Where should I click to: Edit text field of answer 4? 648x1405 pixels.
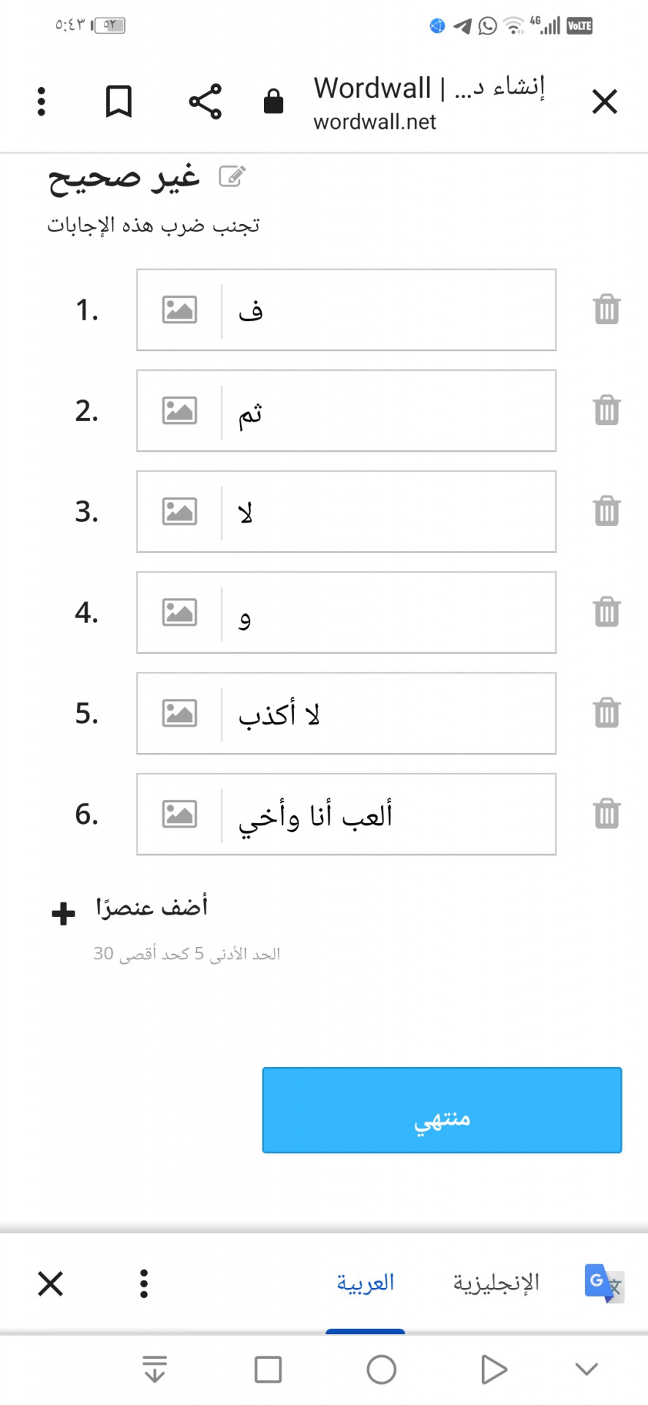click(388, 612)
